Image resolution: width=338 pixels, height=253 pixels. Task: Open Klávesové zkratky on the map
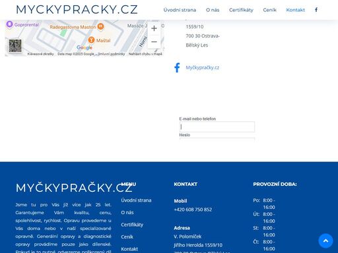[41, 54]
